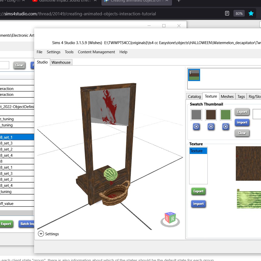Remove the gray swatch thumbnail color

[x=196, y=127]
